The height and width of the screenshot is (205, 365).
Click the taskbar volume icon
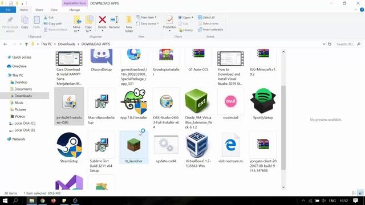click(324, 200)
